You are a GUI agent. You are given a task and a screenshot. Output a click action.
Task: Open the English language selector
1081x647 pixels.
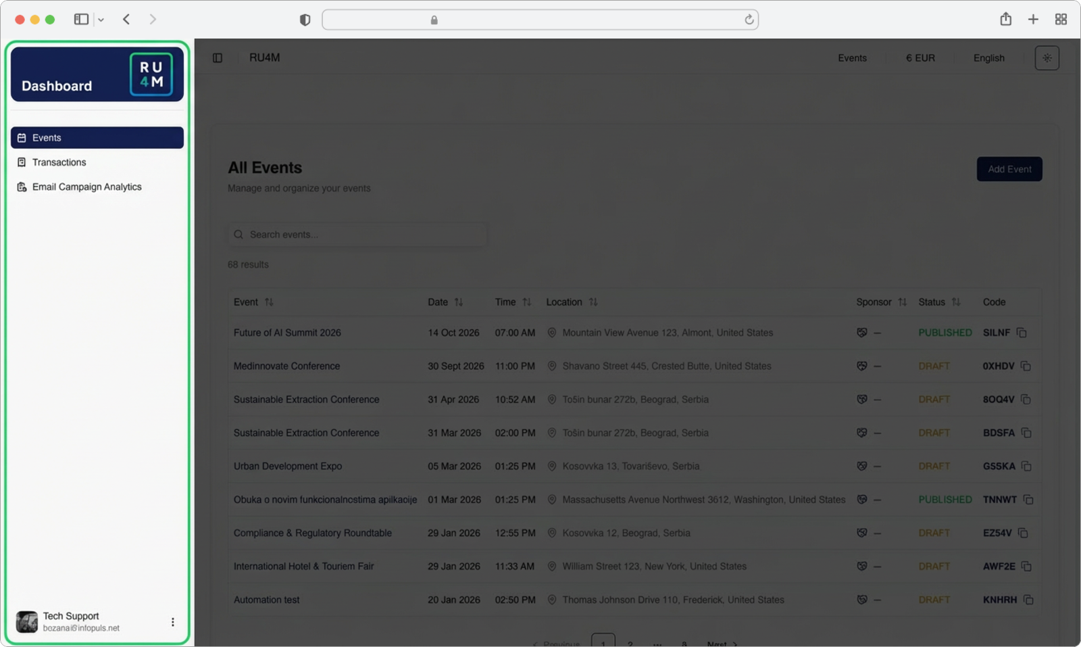pos(988,58)
